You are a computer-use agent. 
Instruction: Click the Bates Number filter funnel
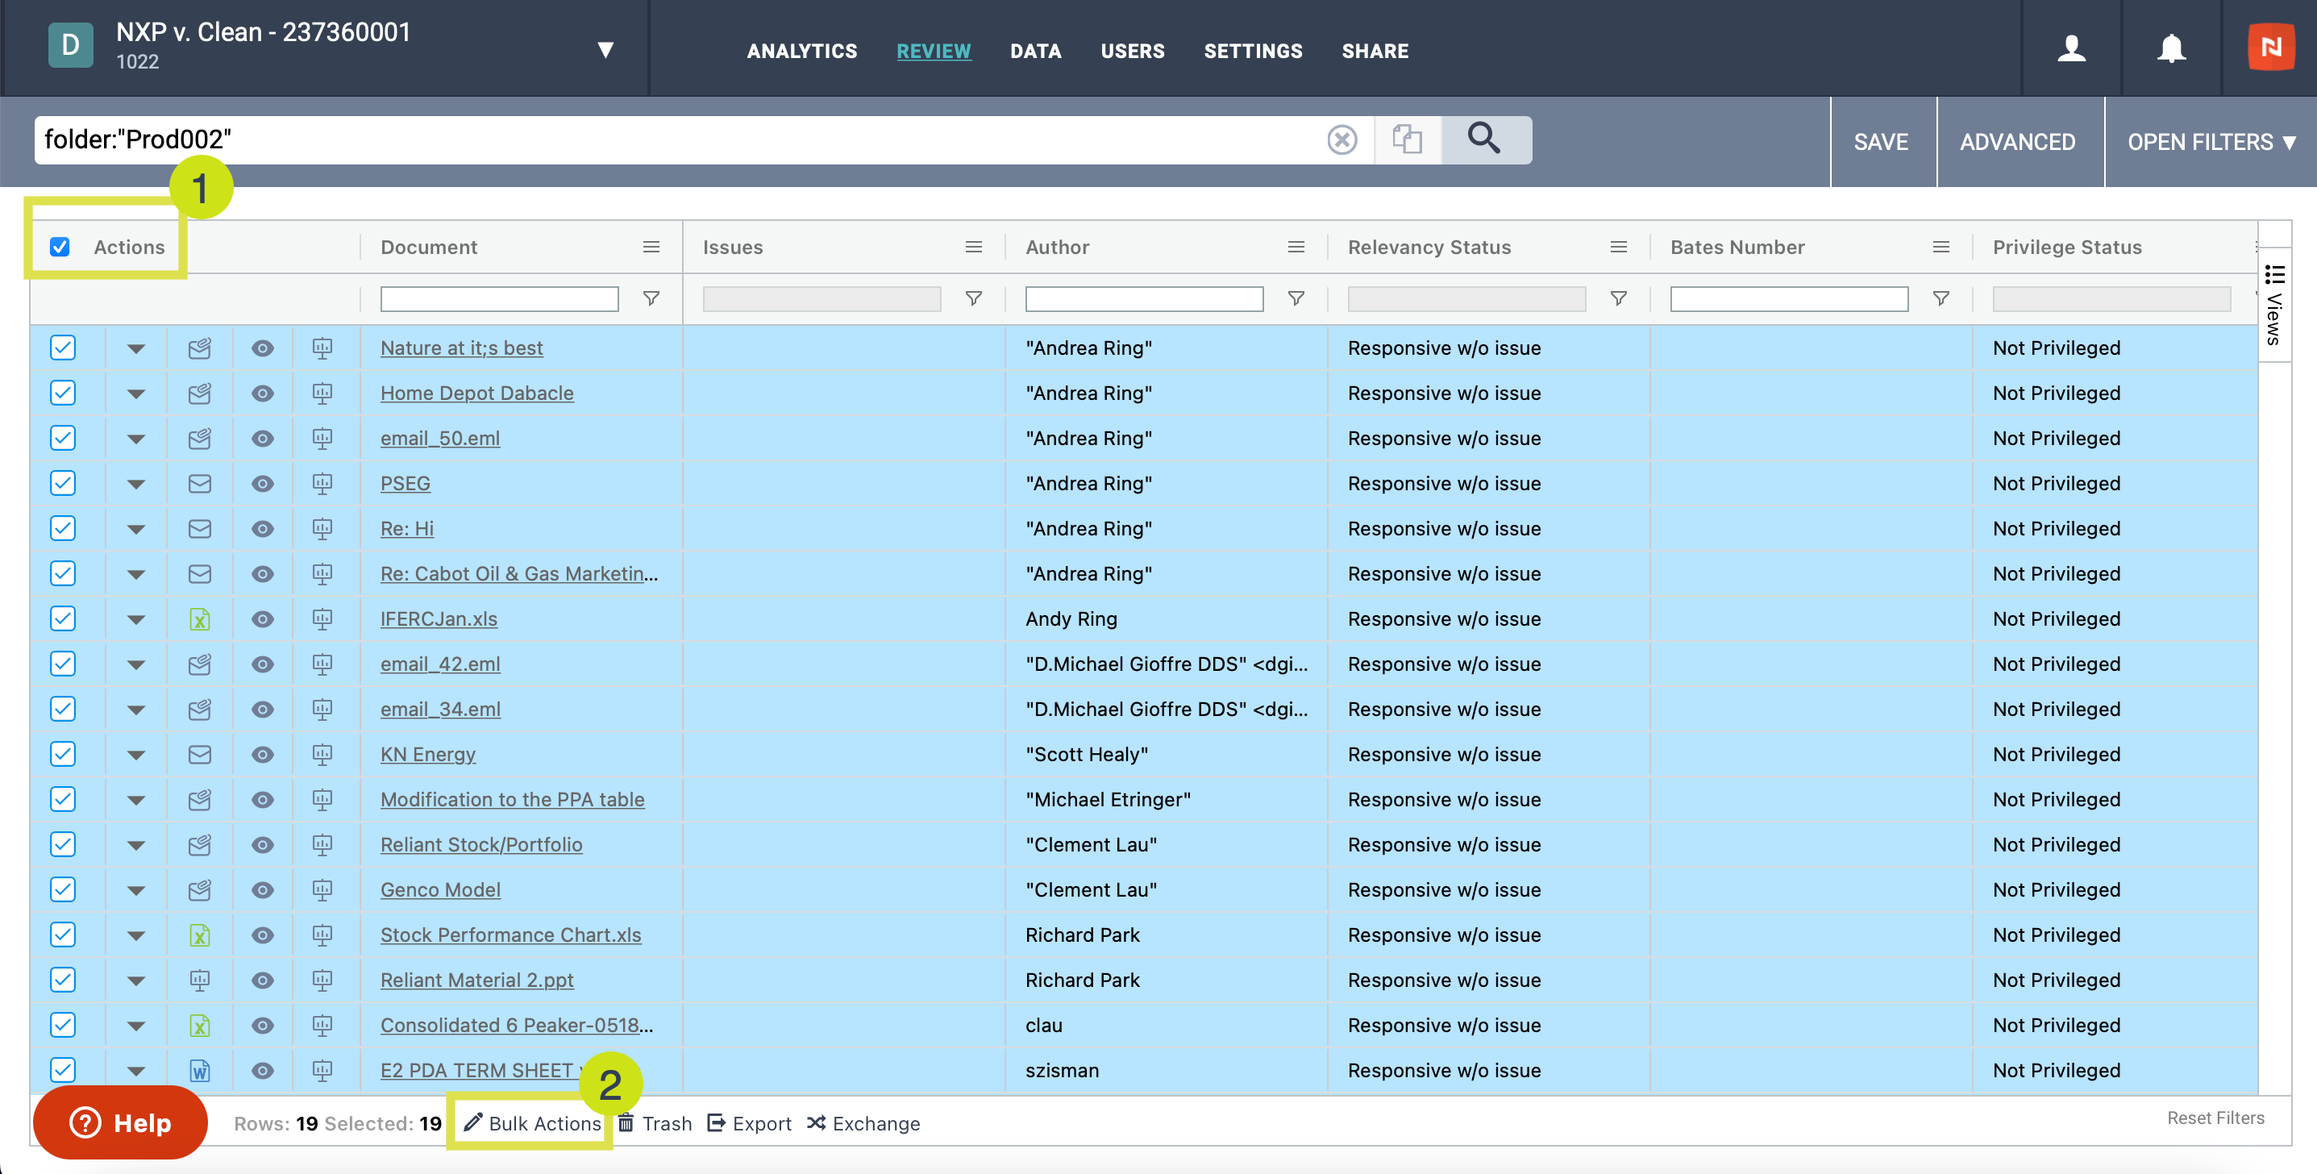click(1941, 298)
